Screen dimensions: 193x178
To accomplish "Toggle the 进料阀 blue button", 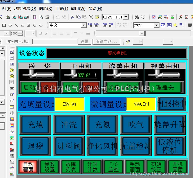I will tap(69, 146).
